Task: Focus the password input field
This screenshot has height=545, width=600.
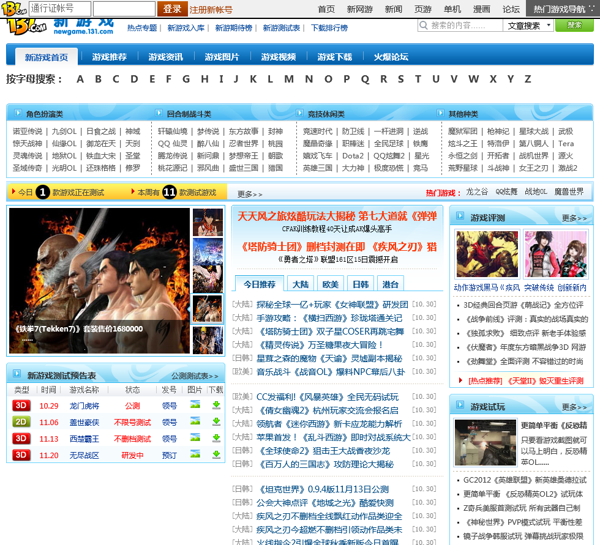Action: [124, 9]
